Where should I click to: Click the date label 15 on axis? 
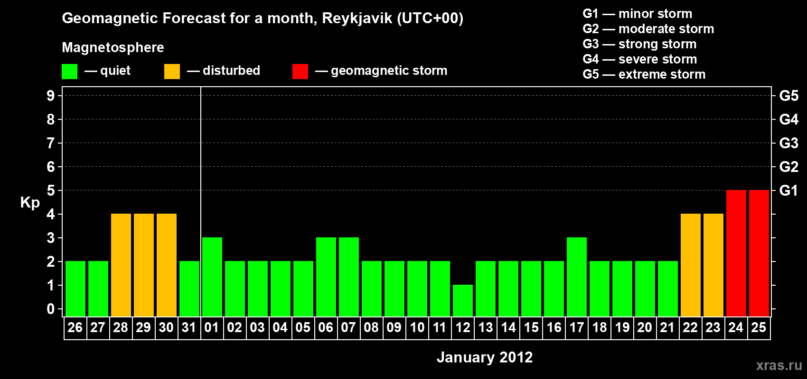[531, 327]
